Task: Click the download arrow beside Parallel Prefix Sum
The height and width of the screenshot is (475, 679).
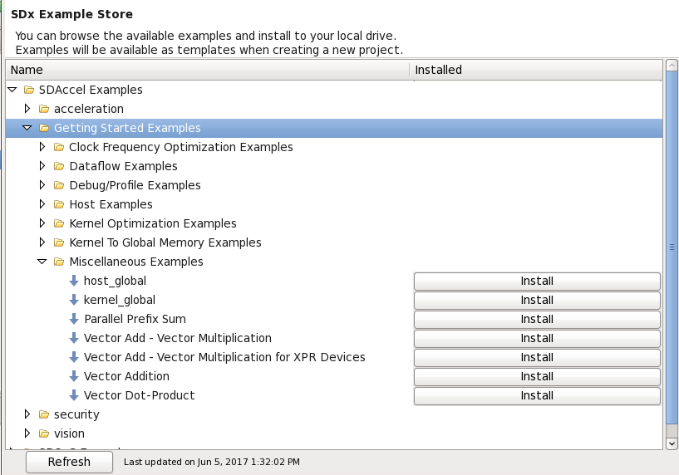Action: [x=74, y=319]
